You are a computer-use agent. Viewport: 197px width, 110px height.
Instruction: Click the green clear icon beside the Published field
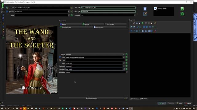point(127,66)
